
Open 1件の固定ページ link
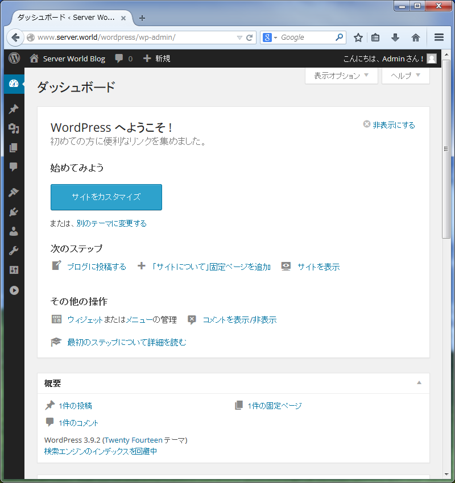click(x=275, y=406)
